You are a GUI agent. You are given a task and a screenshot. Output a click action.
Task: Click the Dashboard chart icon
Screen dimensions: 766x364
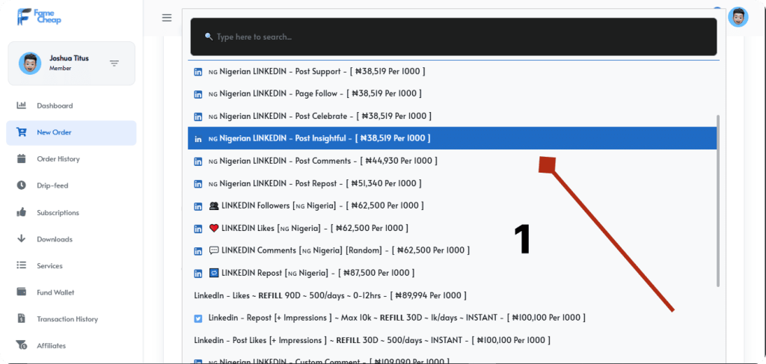[21, 105]
